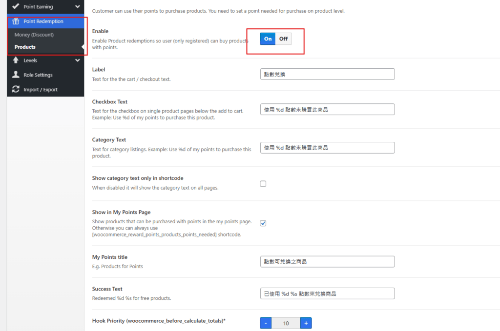
Task: Click the Levels up-arrow icon
Action: pyautogui.click(x=16, y=60)
